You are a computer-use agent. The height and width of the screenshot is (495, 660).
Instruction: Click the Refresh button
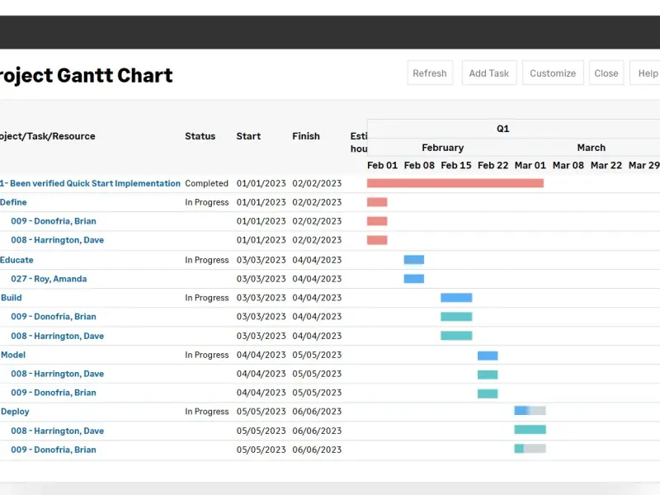[429, 73]
